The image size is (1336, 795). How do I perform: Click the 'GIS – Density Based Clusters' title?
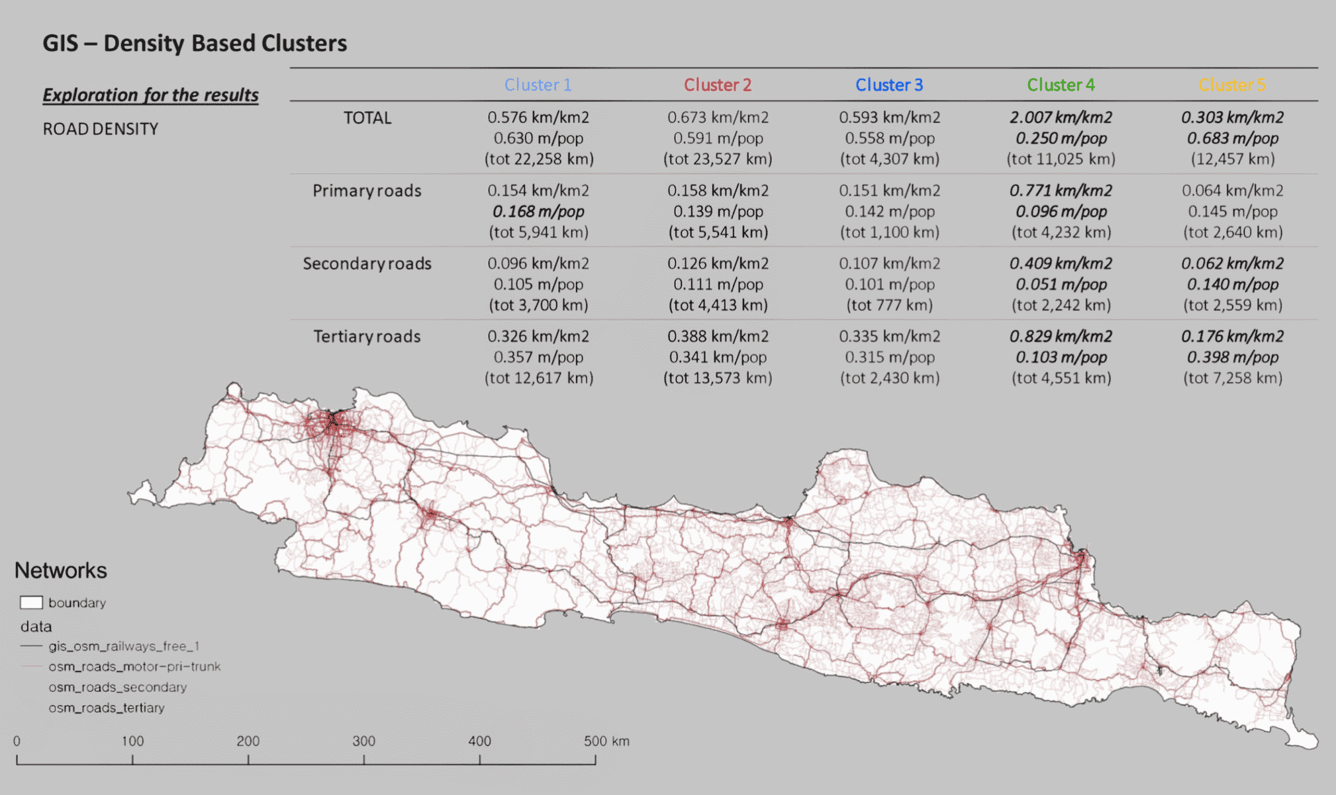(195, 44)
